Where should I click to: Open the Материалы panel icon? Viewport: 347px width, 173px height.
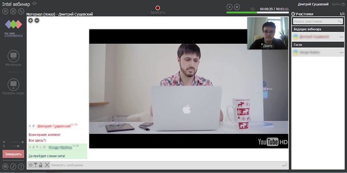[x=13, y=56]
